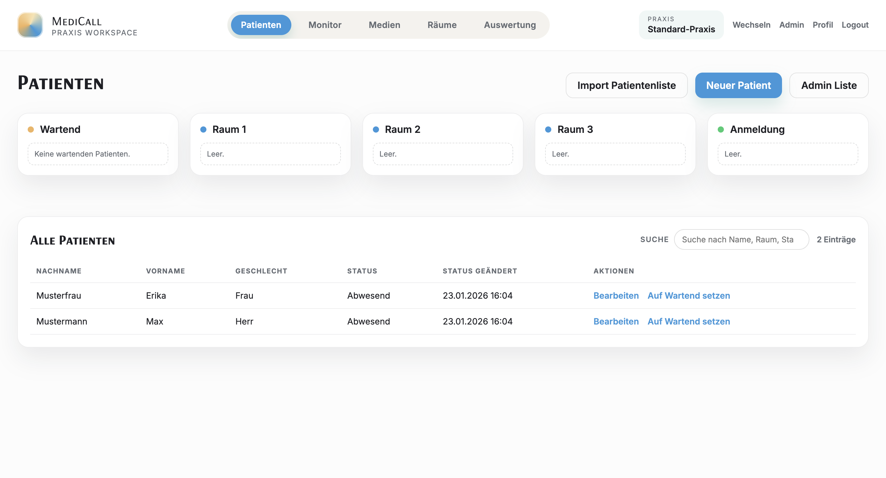This screenshot has width=886, height=478.
Task: Click the MediCall logo icon
Action: tap(30, 25)
